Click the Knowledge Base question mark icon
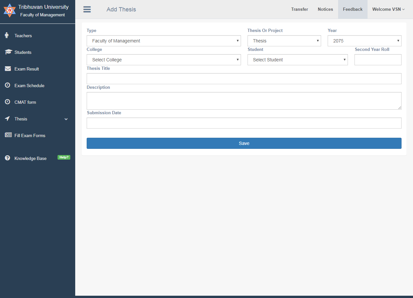This screenshot has height=298, width=413. [8, 158]
